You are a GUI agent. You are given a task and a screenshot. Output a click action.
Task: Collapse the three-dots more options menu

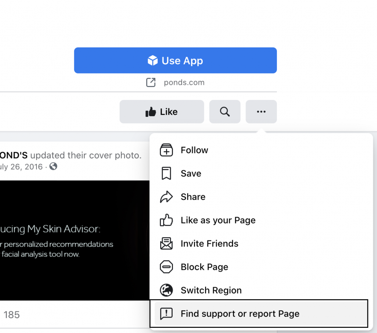click(x=261, y=112)
